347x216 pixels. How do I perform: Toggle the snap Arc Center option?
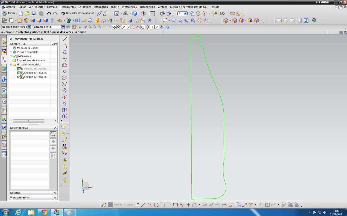click(x=143, y=27)
